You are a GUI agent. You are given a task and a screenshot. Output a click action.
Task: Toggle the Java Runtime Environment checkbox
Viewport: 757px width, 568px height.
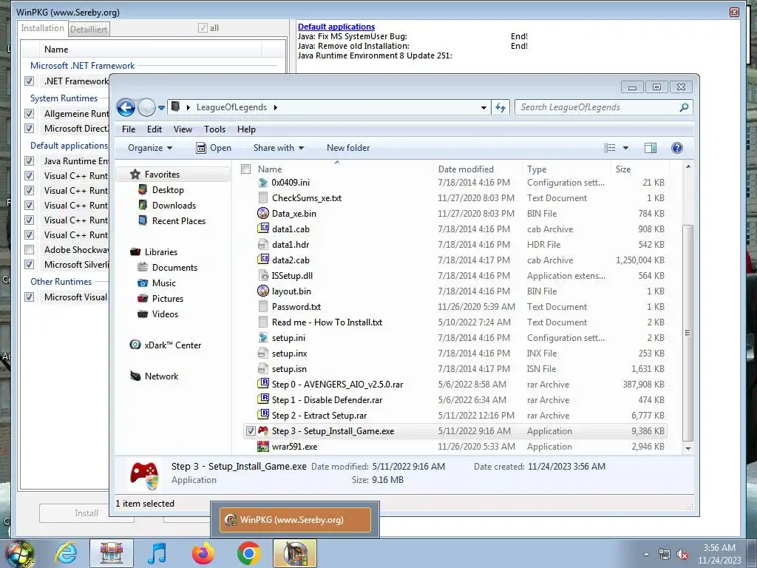click(30, 160)
